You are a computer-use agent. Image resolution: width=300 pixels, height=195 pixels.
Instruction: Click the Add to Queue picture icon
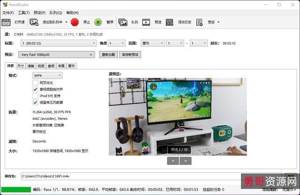point(34,22)
